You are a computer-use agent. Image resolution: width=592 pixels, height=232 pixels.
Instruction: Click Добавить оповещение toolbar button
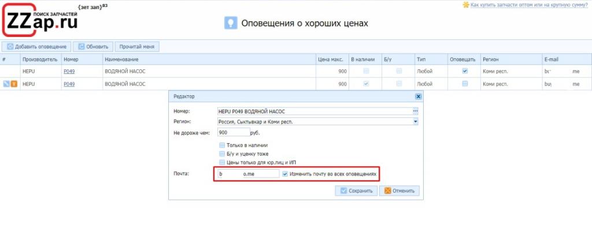(x=36, y=47)
